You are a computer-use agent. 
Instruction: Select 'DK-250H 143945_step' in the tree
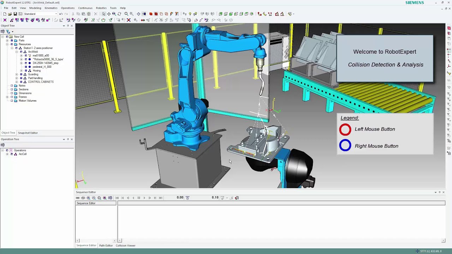coord(46,63)
